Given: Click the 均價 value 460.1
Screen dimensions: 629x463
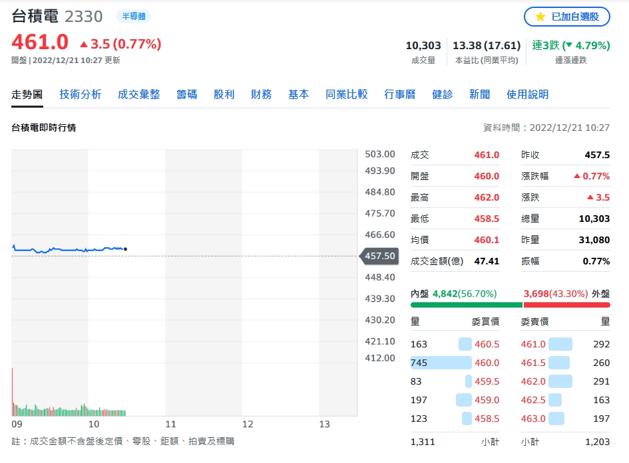Looking at the screenshot, I should click(487, 240).
